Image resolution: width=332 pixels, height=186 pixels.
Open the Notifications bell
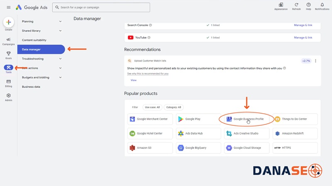coord(322,7)
